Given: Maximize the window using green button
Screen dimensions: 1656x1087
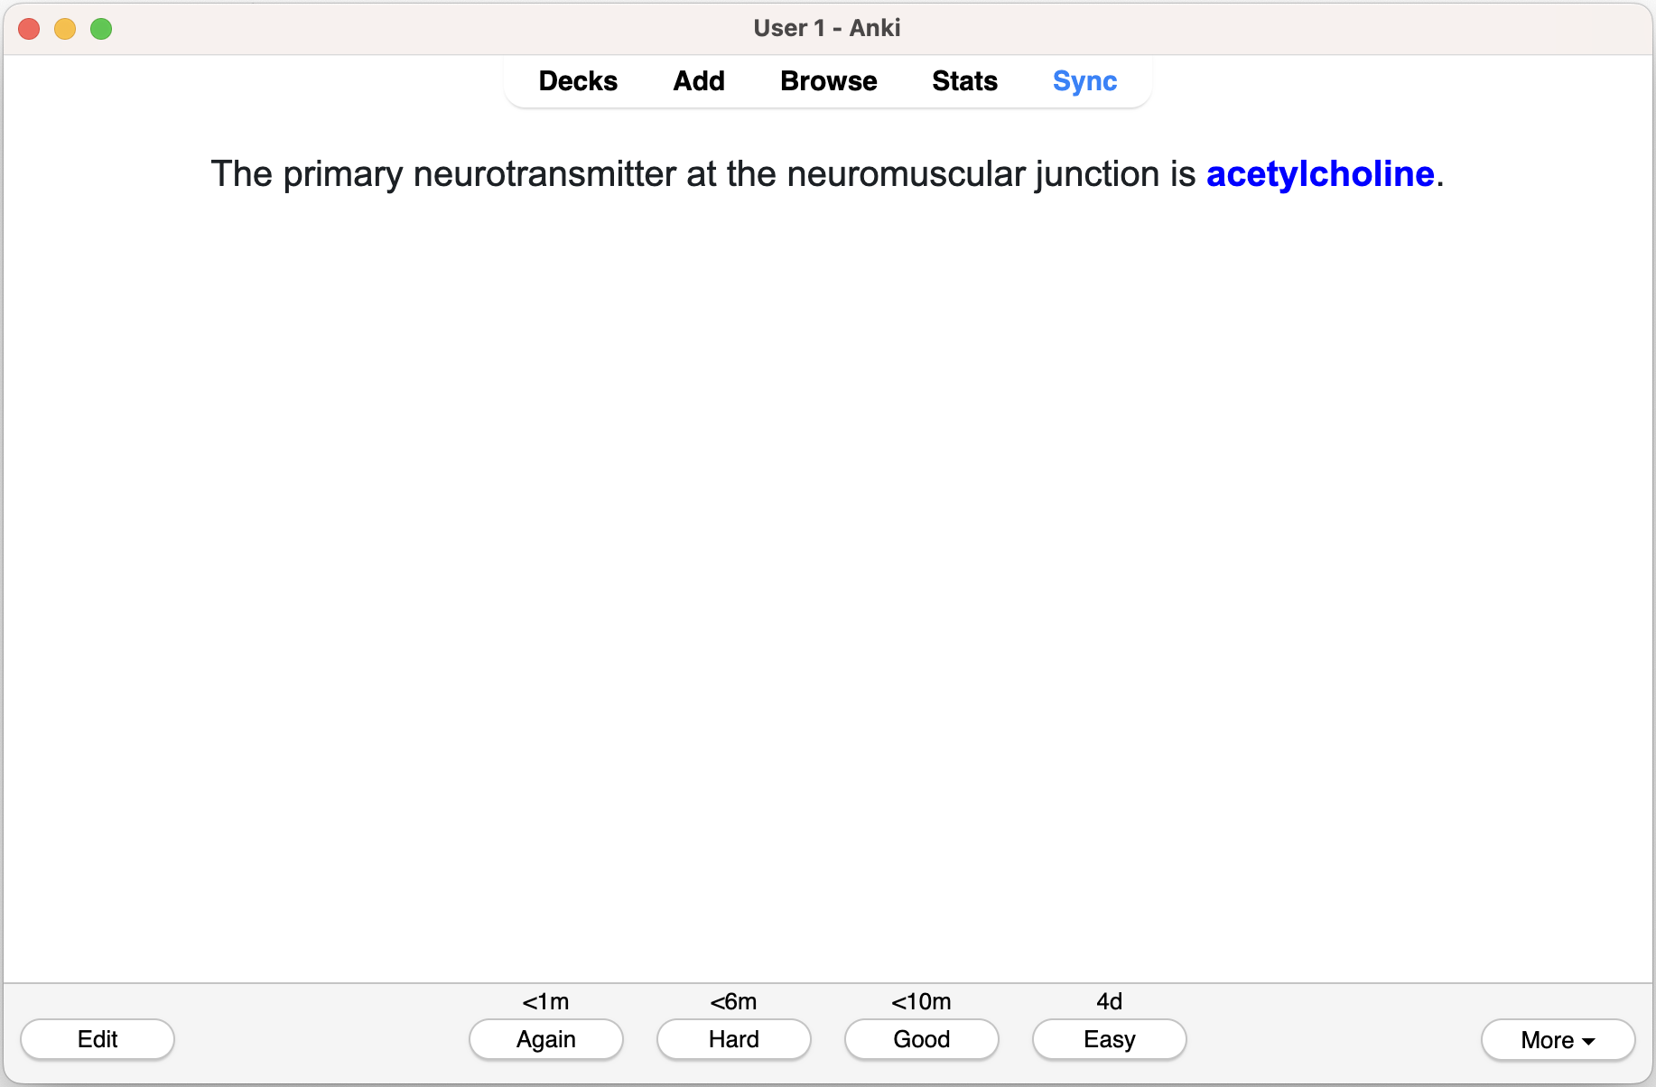Looking at the screenshot, I should [101, 29].
